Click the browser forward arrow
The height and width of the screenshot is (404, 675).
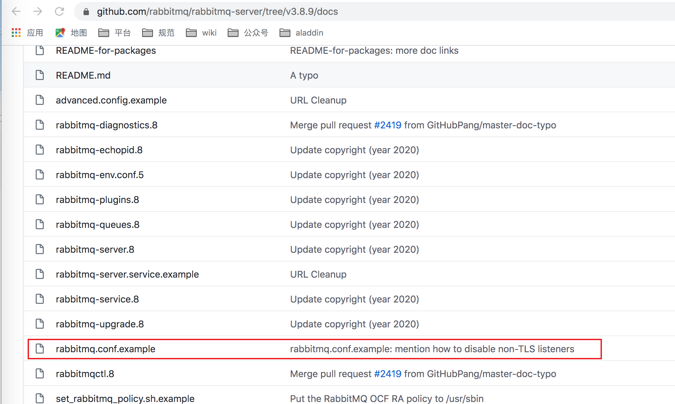coord(38,11)
